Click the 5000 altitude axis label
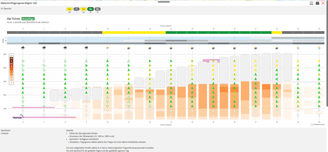Screen dimensions: 328x152 pos(5,54)
